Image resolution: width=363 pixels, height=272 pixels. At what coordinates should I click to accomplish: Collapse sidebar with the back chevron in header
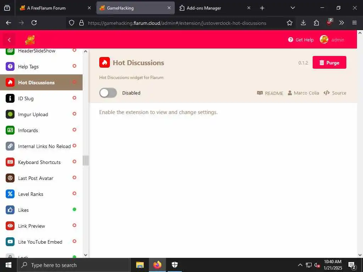[9, 40]
